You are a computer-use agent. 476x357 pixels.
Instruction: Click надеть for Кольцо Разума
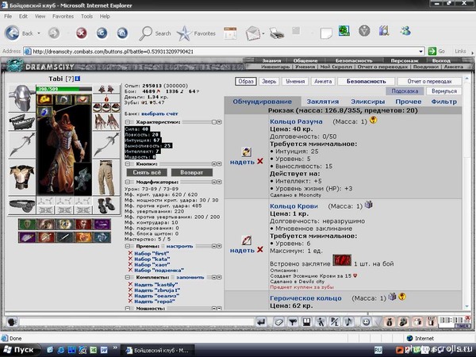coord(242,162)
